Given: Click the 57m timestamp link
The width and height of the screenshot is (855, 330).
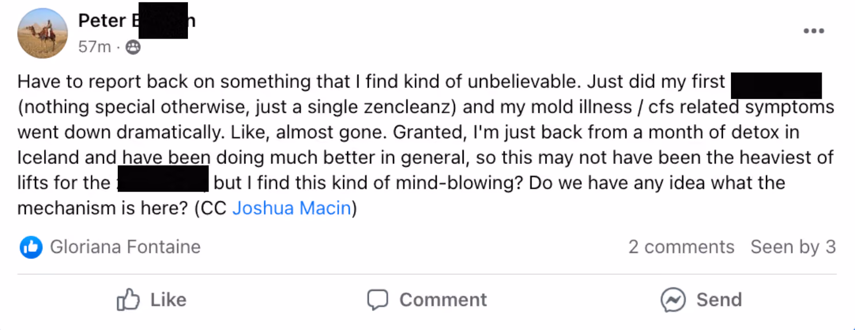Looking at the screenshot, I should point(95,47).
